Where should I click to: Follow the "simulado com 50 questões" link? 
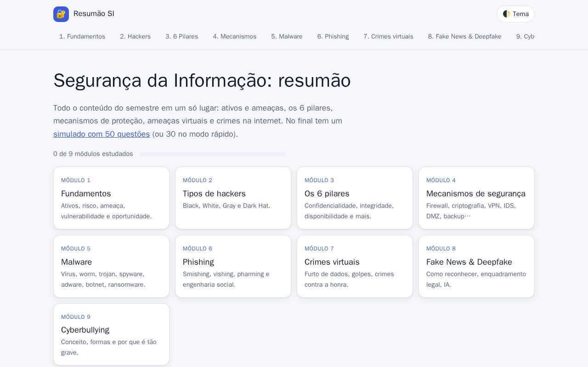tap(102, 134)
